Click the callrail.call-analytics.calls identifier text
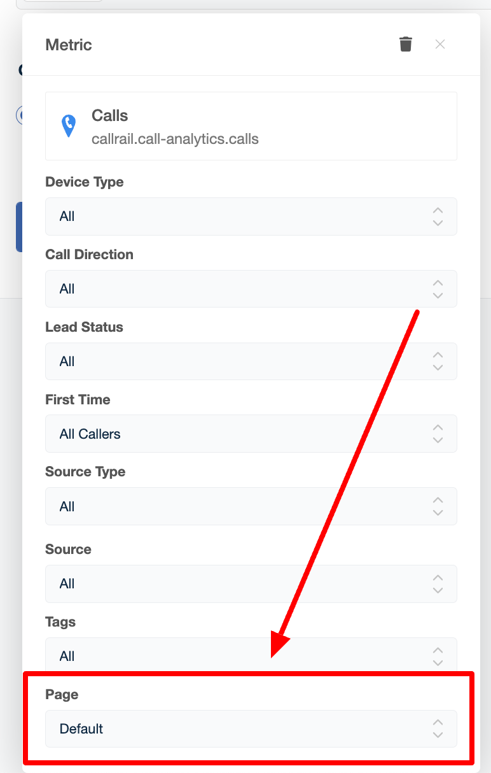 [x=175, y=139]
